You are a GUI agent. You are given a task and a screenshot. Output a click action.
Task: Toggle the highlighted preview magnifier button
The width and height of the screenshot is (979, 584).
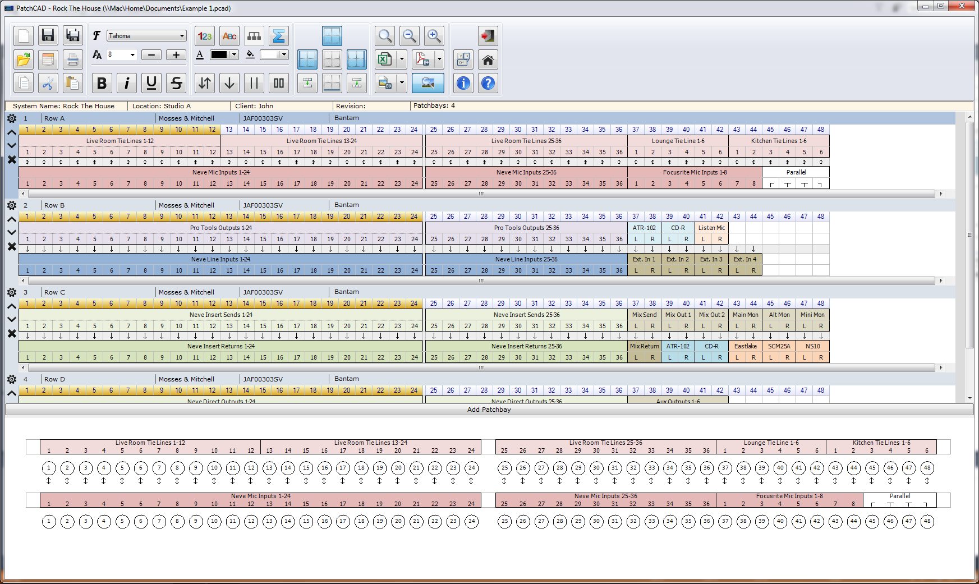coord(428,83)
